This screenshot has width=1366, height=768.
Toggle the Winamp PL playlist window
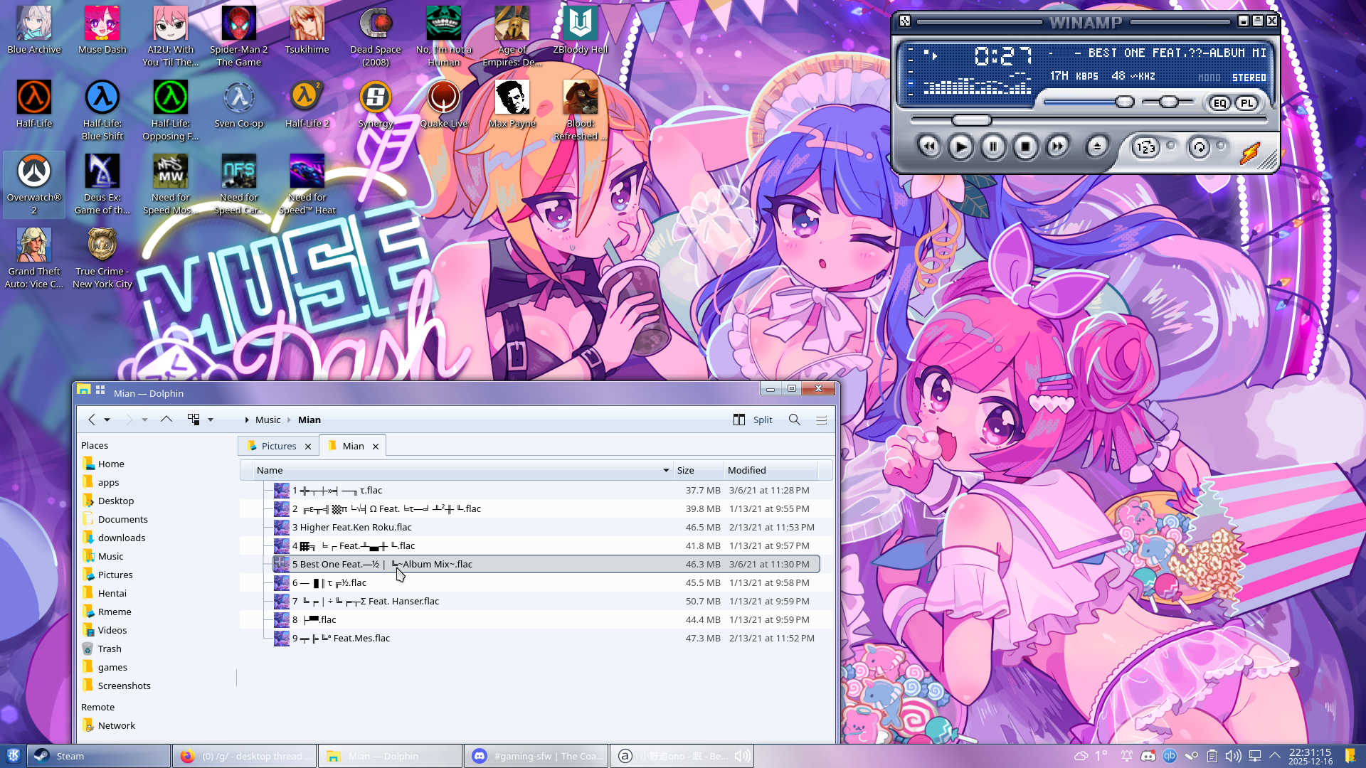[1246, 103]
